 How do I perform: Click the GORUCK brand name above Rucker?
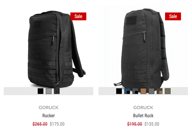pos(48,108)
